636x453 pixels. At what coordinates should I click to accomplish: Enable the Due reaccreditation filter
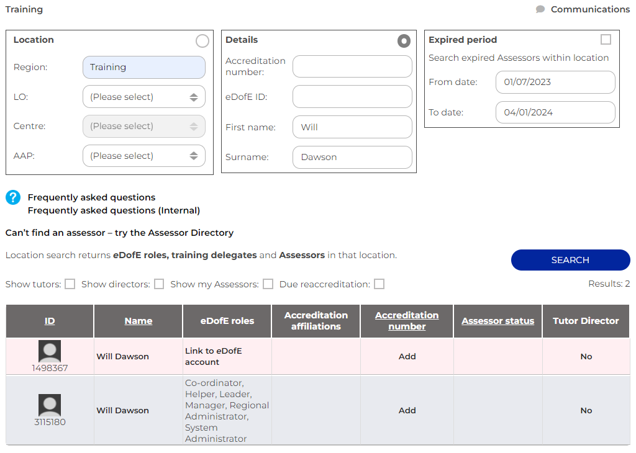click(x=379, y=284)
